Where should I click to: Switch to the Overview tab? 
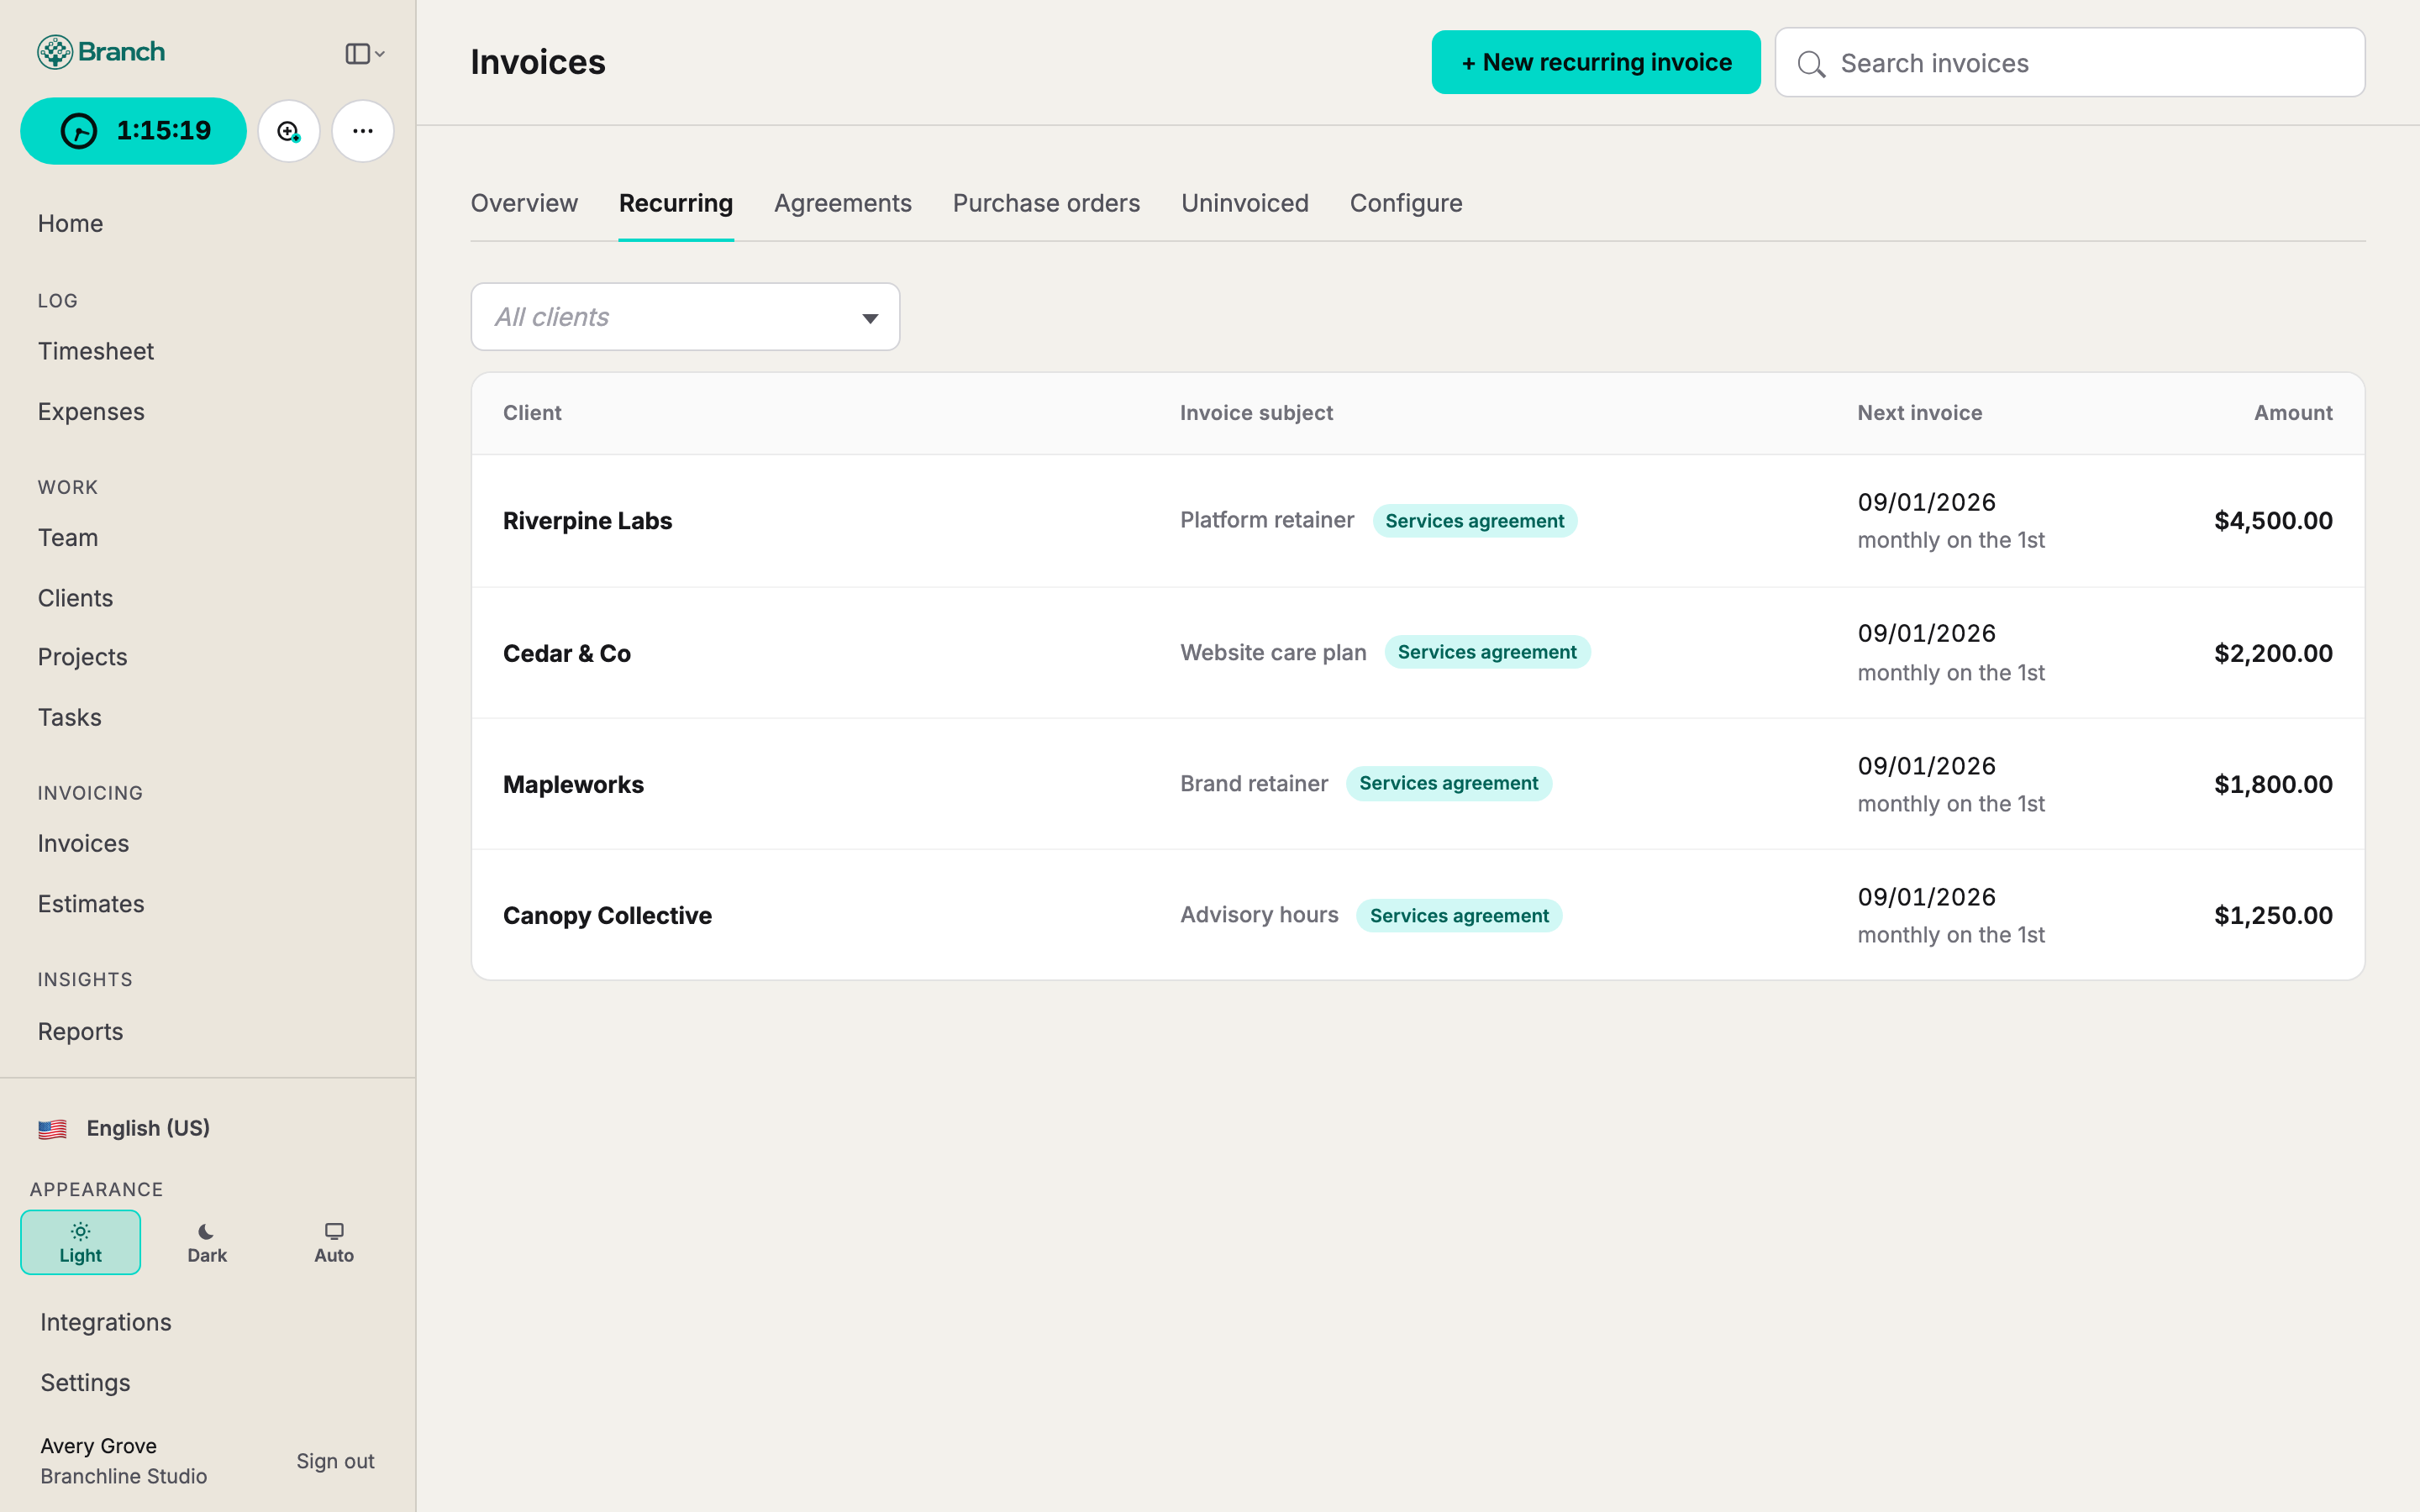(x=524, y=203)
